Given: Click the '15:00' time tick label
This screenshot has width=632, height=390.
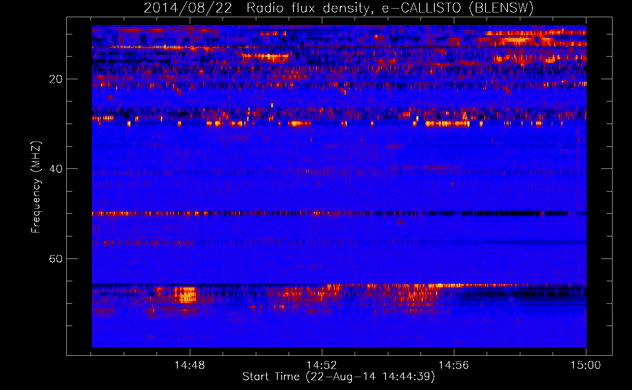Looking at the screenshot, I should click(586, 365).
